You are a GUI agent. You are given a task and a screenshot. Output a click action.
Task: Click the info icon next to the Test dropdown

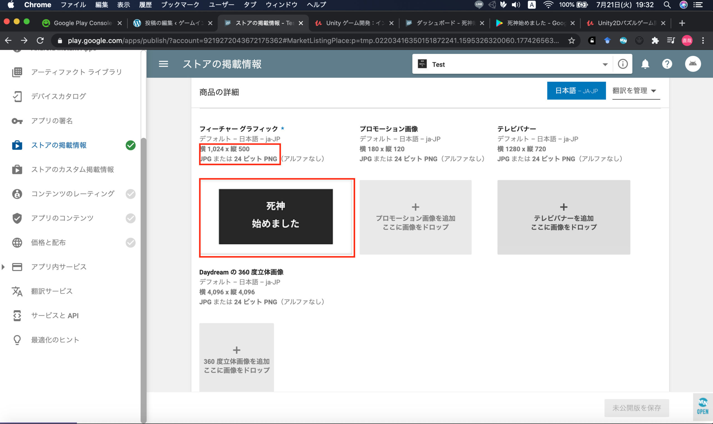click(x=622, y=64)
